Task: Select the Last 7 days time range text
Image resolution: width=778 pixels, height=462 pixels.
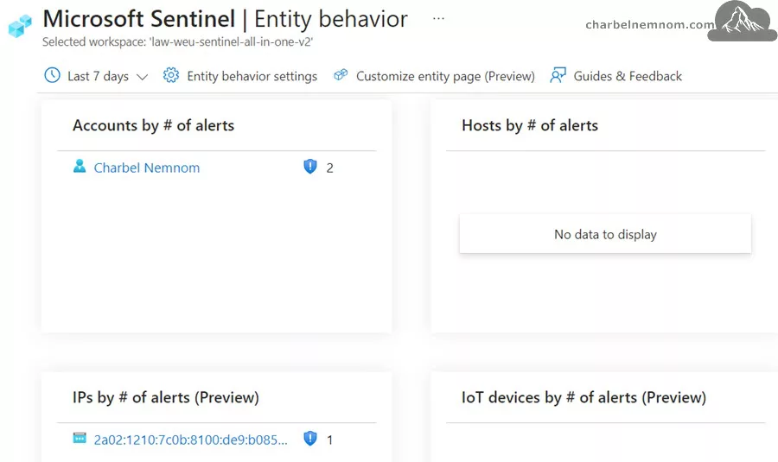Action: (98, 76)
